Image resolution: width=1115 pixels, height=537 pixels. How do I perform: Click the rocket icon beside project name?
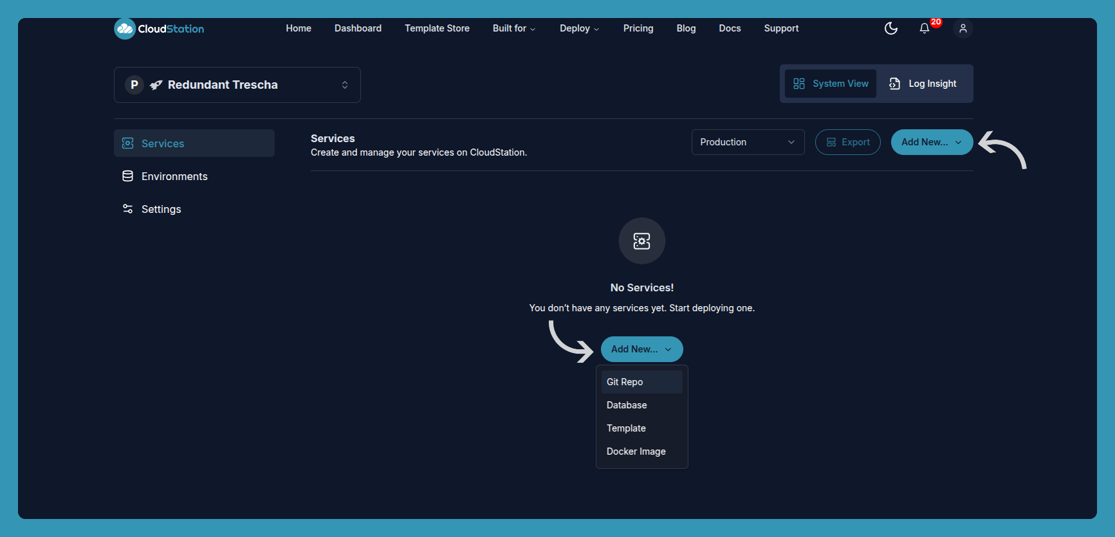coord(156,85)
